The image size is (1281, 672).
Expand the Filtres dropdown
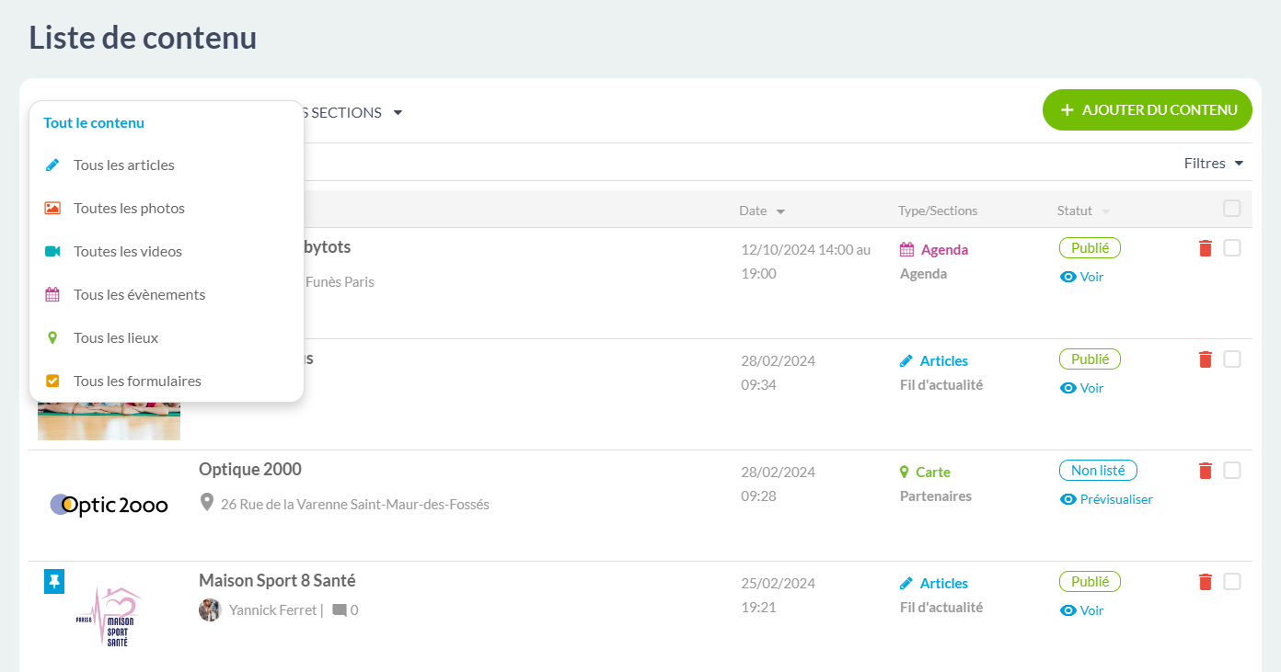[1213, 164]
